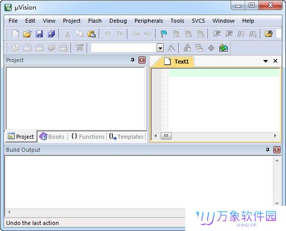Open the Find in Files icon
This screenshot has width=286, height=231.
click(269, 34)
